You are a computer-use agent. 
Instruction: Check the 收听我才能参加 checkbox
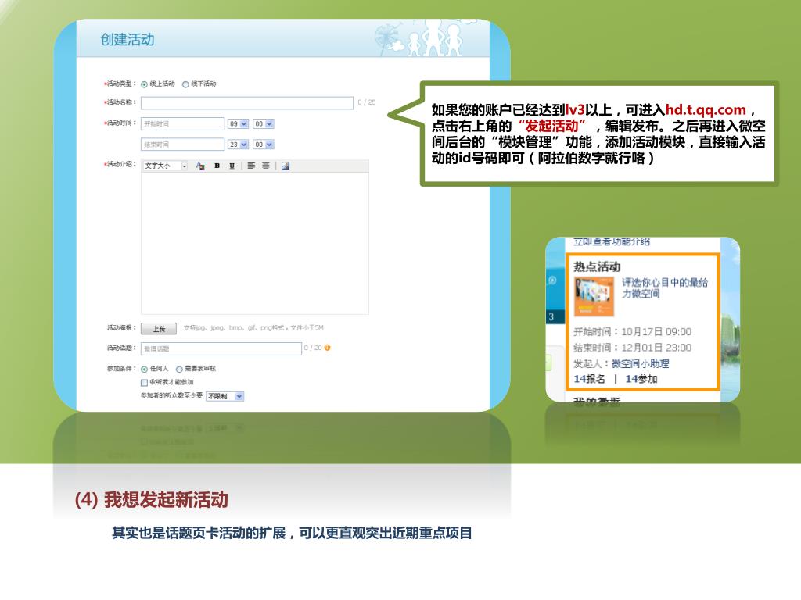point(144,383)
